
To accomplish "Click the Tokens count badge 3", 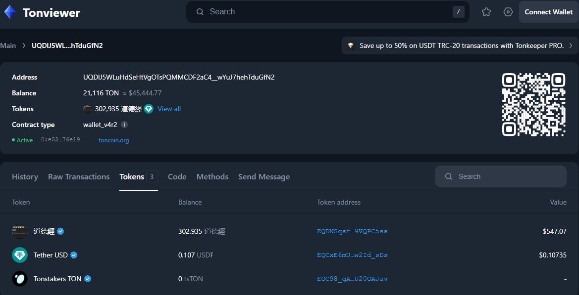I will coord(152,177).
